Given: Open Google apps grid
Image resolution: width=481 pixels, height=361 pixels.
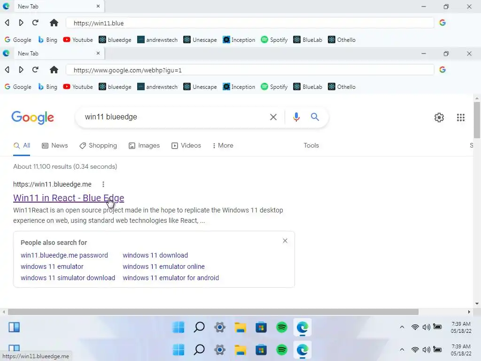Looking at the screenshot, I should pyautogui.click(x=461, y=117).
